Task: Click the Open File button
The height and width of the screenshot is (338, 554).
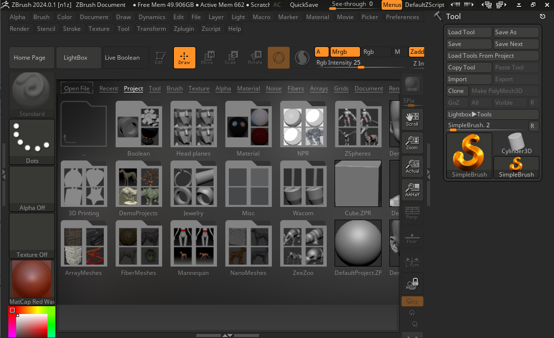Action: 77,88
